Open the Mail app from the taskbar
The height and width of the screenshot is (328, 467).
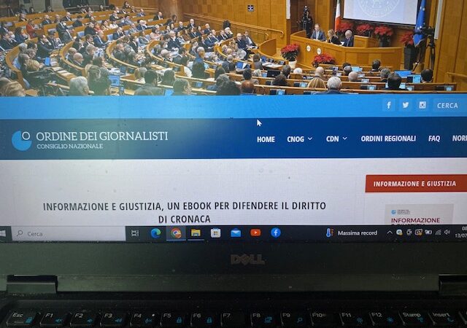tap(236, 233)
